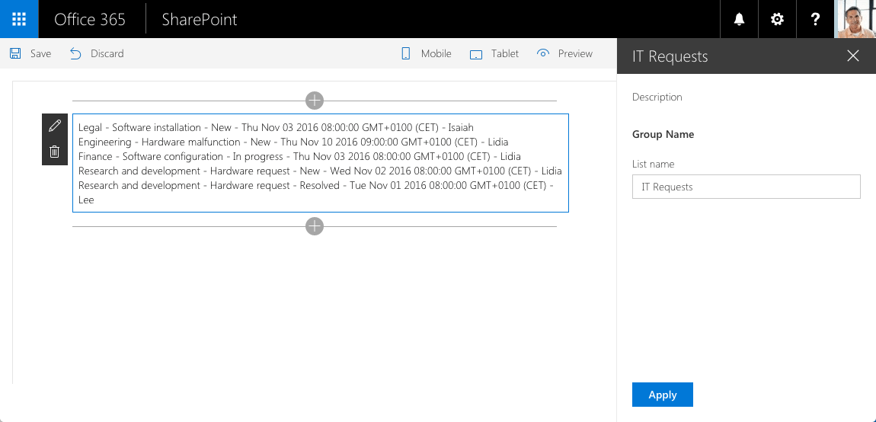Select the IT requests list web part
Screen dimensions: 876x422
321,163
